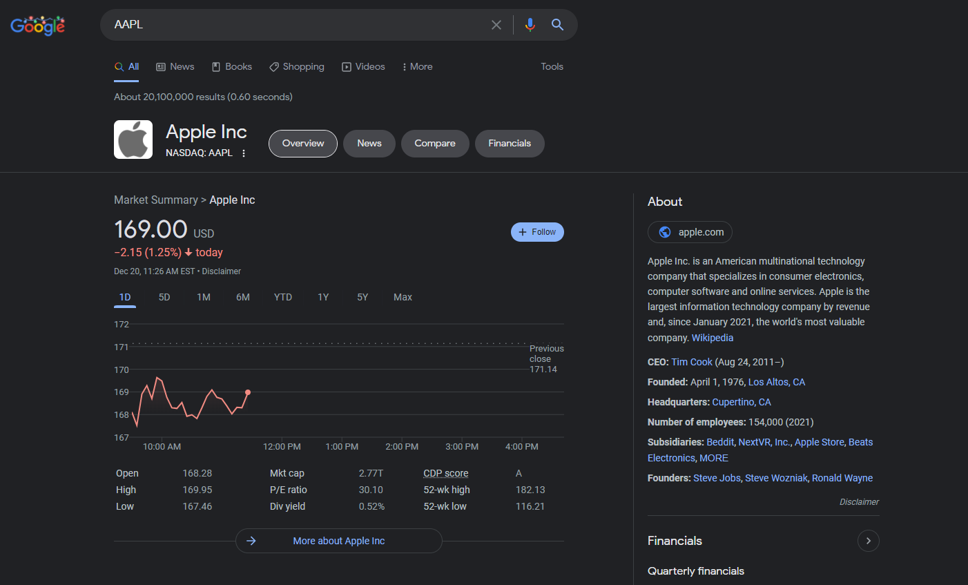Viewport: 968px width, 585px height.
Task: Click the Div yield value 0.52%
Action: click(x=371, y=506)
